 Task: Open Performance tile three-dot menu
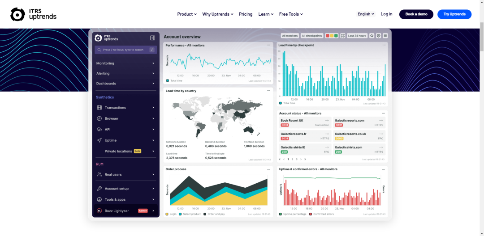[x=268, y=45]
